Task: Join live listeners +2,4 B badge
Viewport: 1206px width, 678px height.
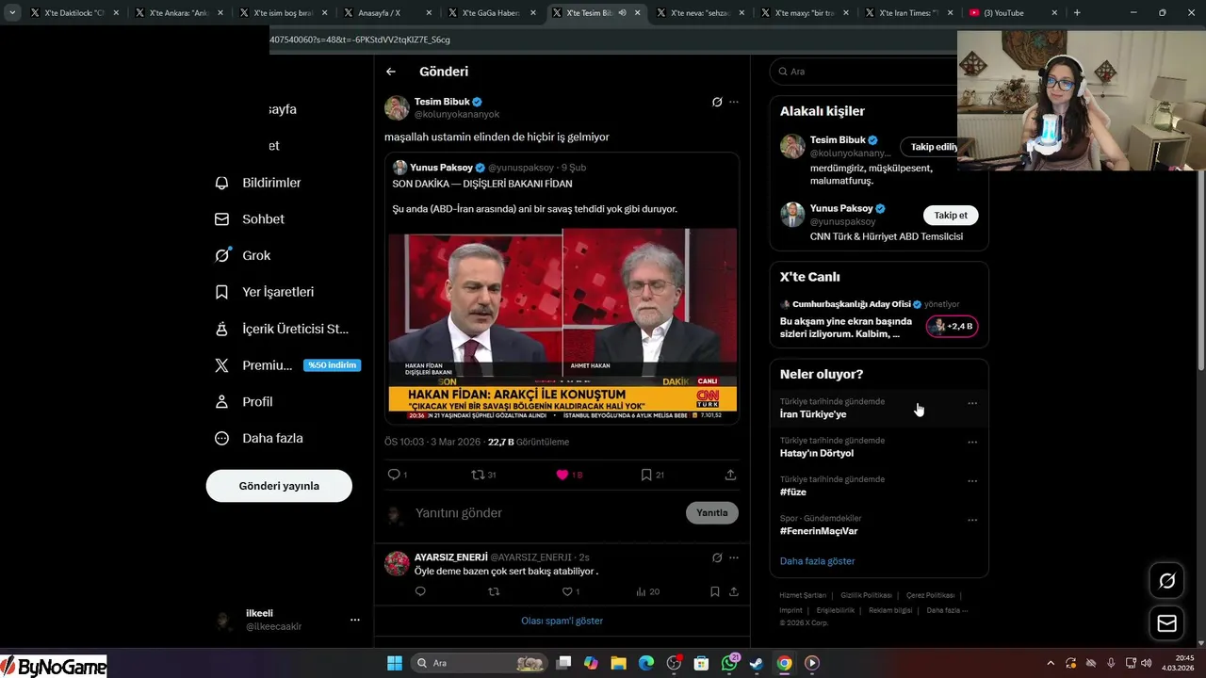Action: (953, 326)
